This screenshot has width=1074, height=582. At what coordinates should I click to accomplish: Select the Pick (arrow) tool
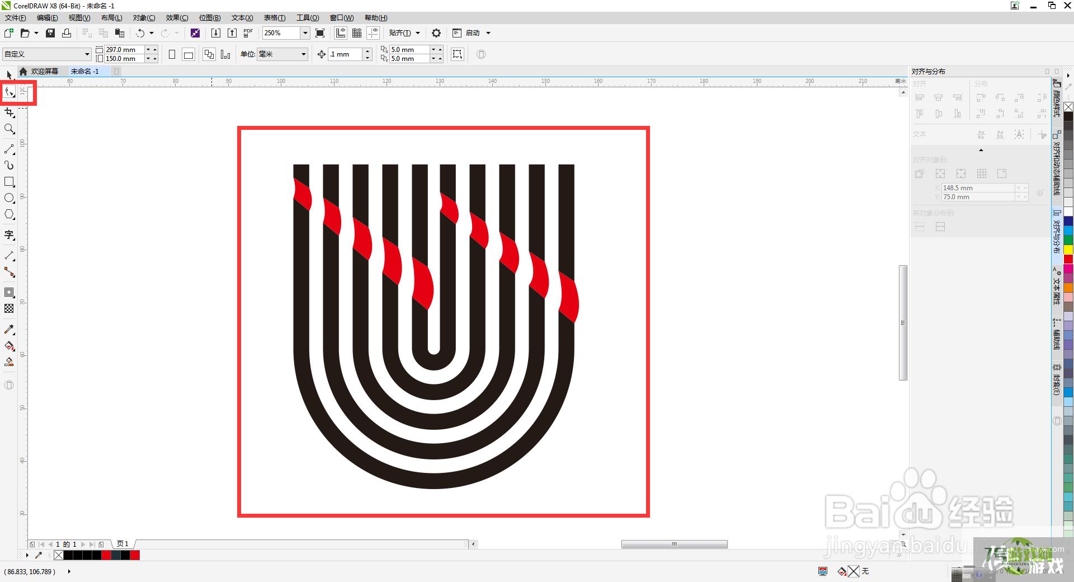click(x=9, y=75)
